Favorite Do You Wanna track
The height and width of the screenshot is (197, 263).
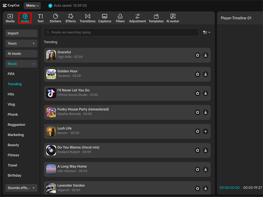[x=198, y=150]
